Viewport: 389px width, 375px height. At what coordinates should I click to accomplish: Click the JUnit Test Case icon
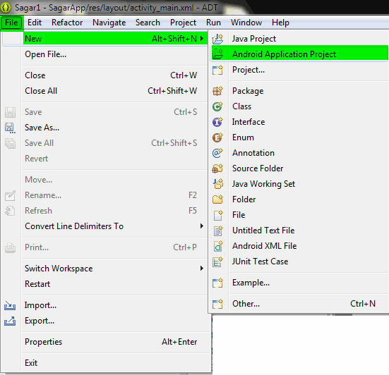217,262
